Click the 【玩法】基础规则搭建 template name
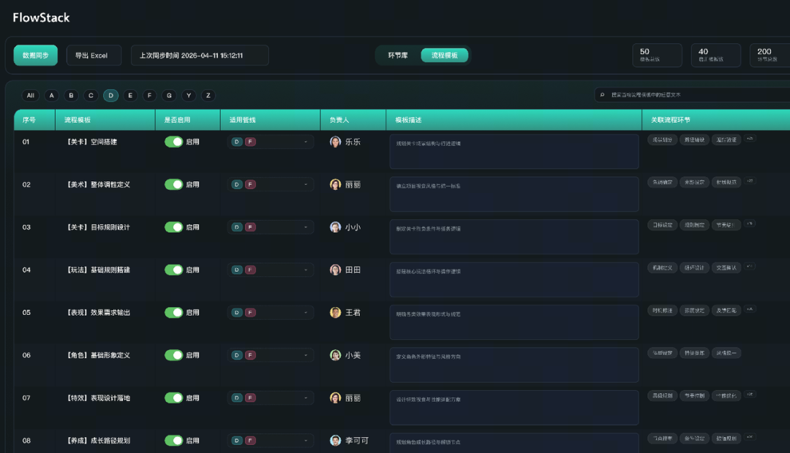The width and height of the screenshot is (790, 453). pos(99,270)
